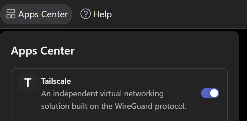Click the white knob of the Tailscale switch
247x121 pixels.
pyautogui.click(x=214, y=93)
